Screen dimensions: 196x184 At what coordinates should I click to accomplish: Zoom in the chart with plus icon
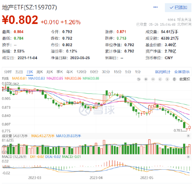point(146,79)
